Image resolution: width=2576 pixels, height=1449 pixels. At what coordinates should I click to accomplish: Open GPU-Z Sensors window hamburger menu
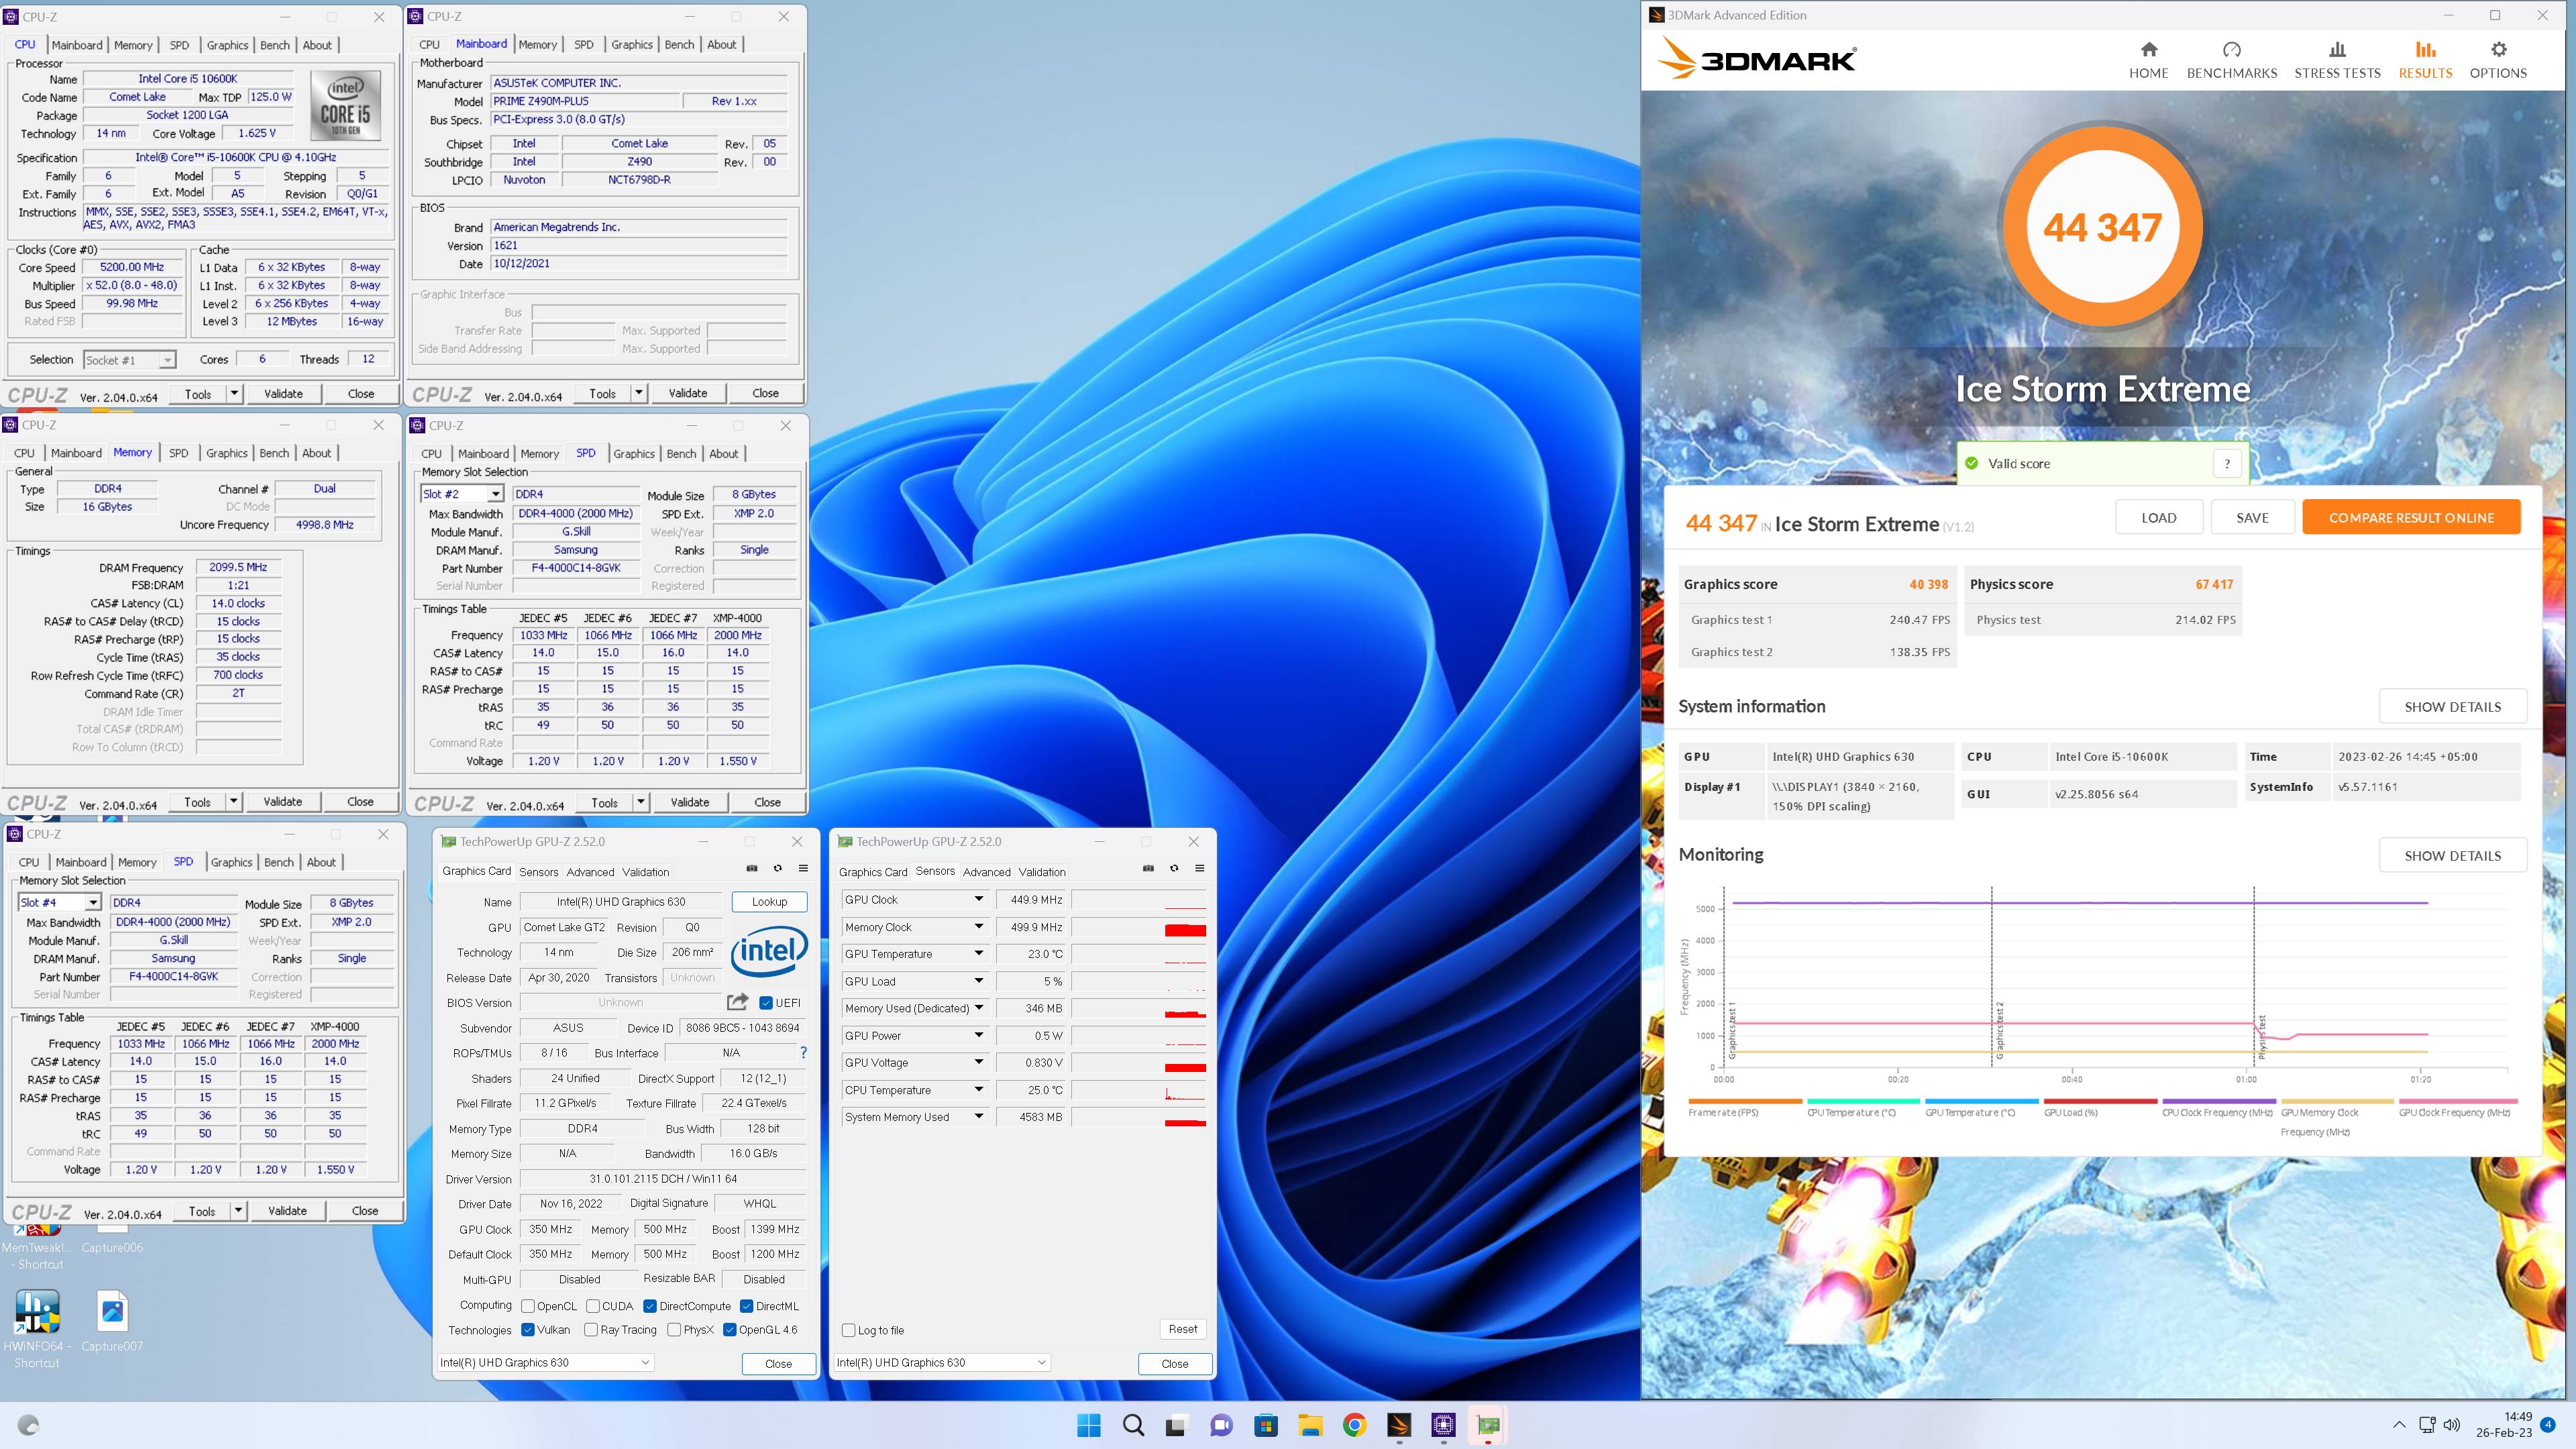click(x=1199, y=868)
